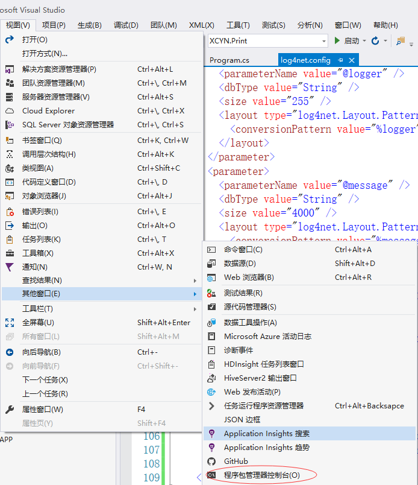Click line number 107 in editor margin
Screen dimensions: 418x485
coord(151,450)
